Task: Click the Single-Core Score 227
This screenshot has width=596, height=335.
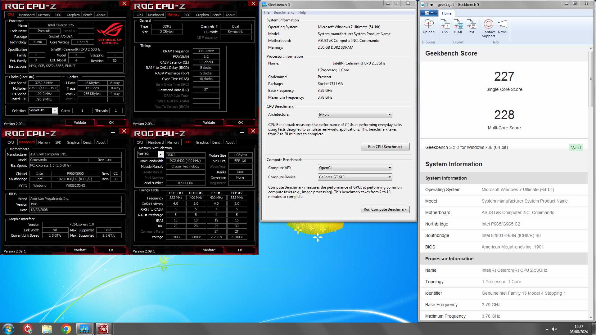Action: coord(504,76)
